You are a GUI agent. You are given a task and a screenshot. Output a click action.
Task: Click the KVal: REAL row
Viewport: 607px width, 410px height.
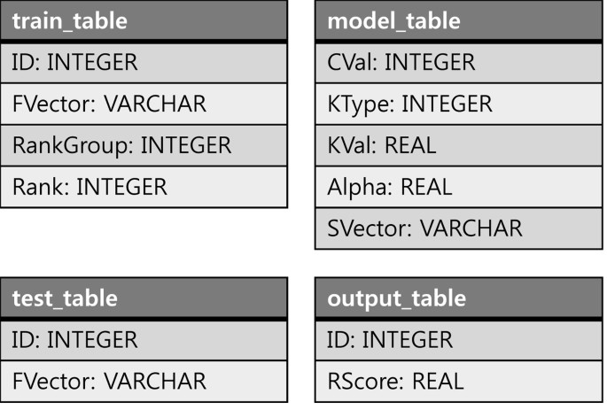[x=459, y=145]
